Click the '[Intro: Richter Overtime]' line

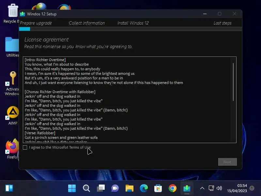pos(45,60)
